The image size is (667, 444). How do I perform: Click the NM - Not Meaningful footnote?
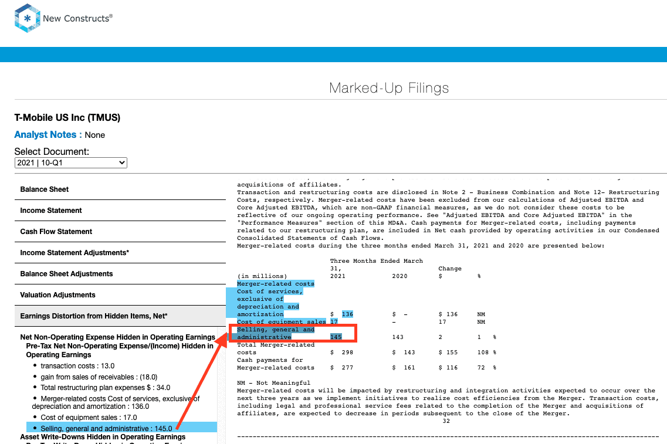[273, 383]
